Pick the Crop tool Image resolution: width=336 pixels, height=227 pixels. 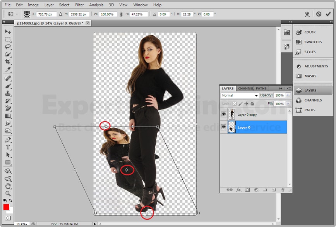tap(8, 62)
